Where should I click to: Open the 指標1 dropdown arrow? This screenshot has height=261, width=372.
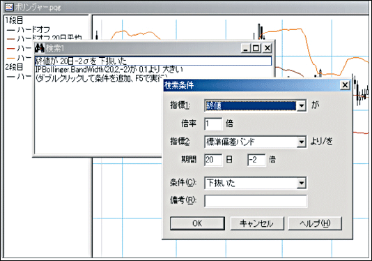(x=301, y=105)
